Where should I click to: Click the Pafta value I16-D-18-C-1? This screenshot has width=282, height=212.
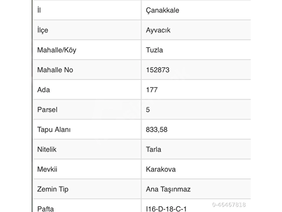click(x=166, y=209)
